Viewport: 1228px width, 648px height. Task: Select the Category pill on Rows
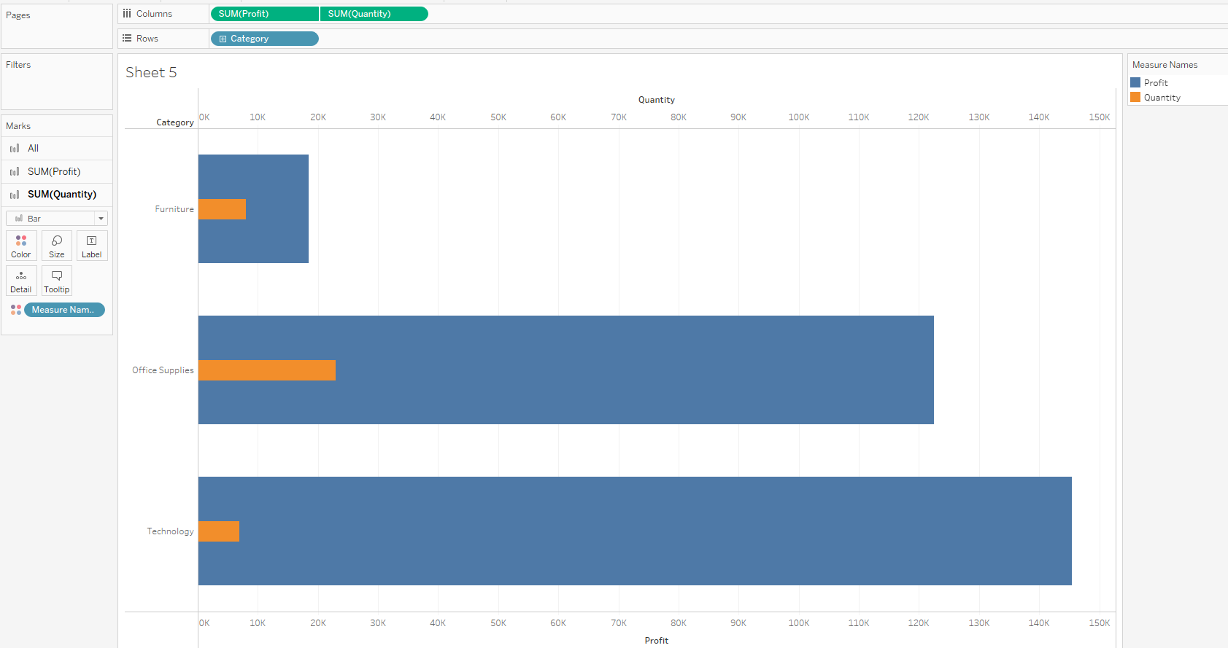tap(265, 39)
